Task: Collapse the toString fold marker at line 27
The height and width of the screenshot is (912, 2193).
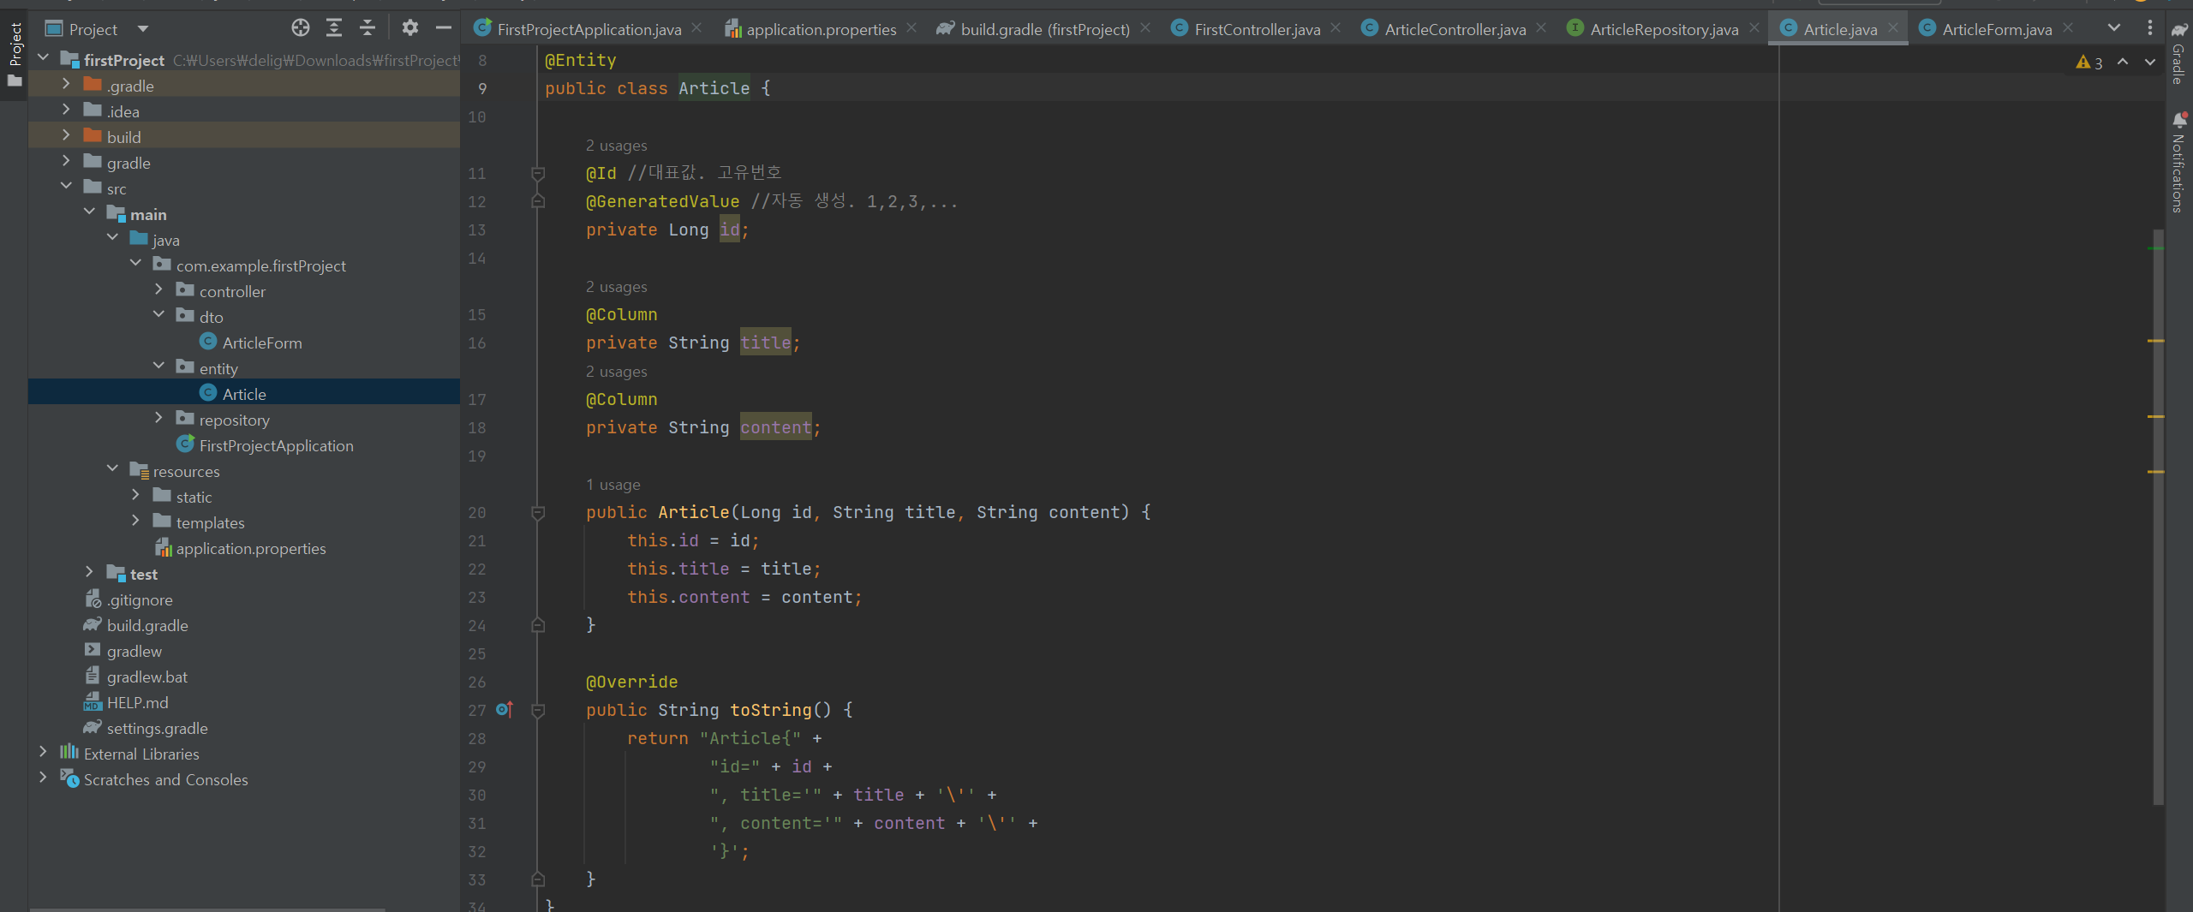Action: [x=538, y=710]
